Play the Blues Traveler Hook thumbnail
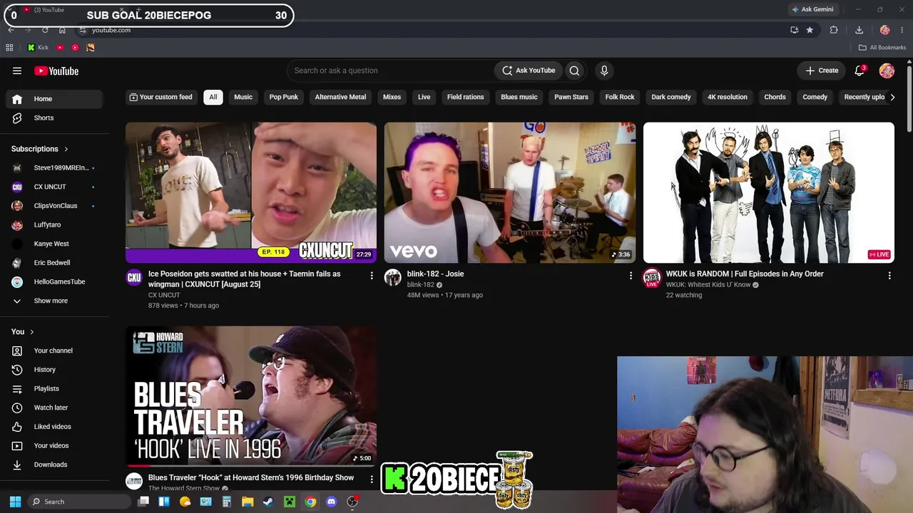Screen dimensions: 913x513 point(251,396)
